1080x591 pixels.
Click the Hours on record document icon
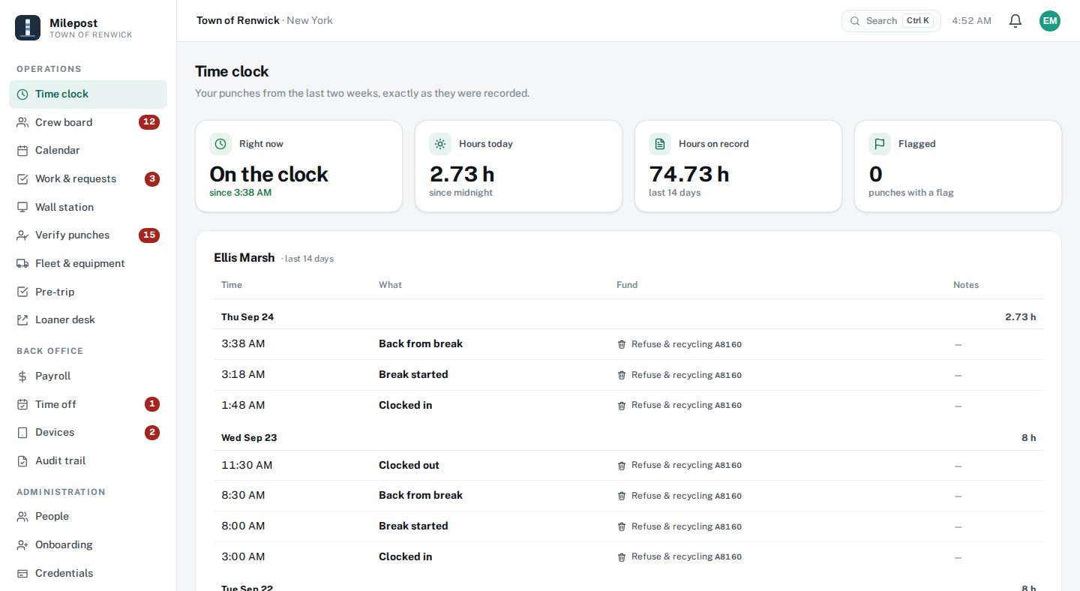660,144
